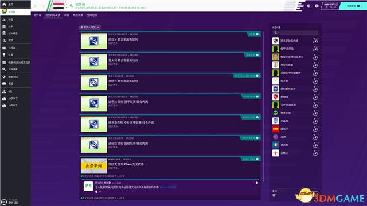
Task: Switch to the 新闻 tab
Action: 67,15
